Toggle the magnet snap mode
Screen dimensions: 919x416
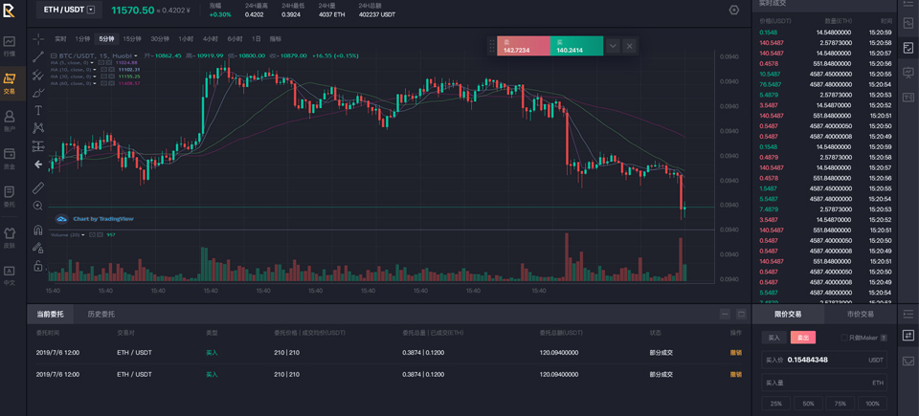(x=38, y=230)
